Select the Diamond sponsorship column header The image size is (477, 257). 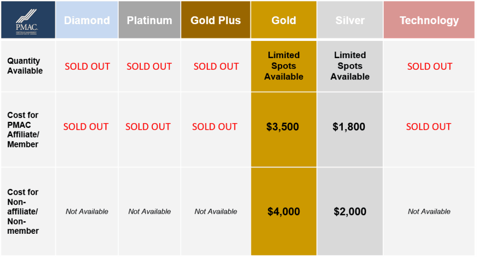[87, 20]
